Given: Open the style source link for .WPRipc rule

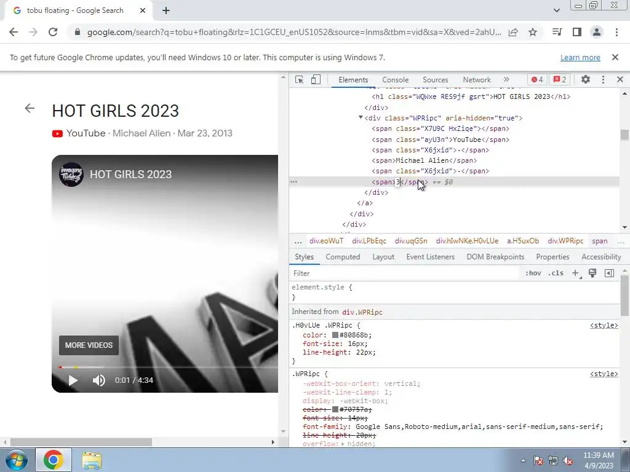Looking at the screenshot, I should [x=604, y=374].
